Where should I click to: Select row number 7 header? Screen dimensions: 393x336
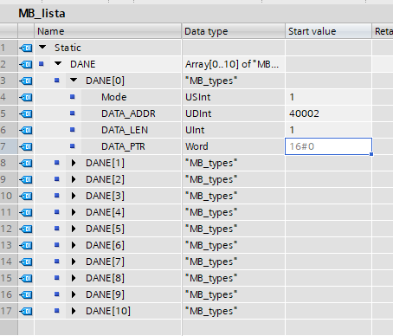point(9,146)
